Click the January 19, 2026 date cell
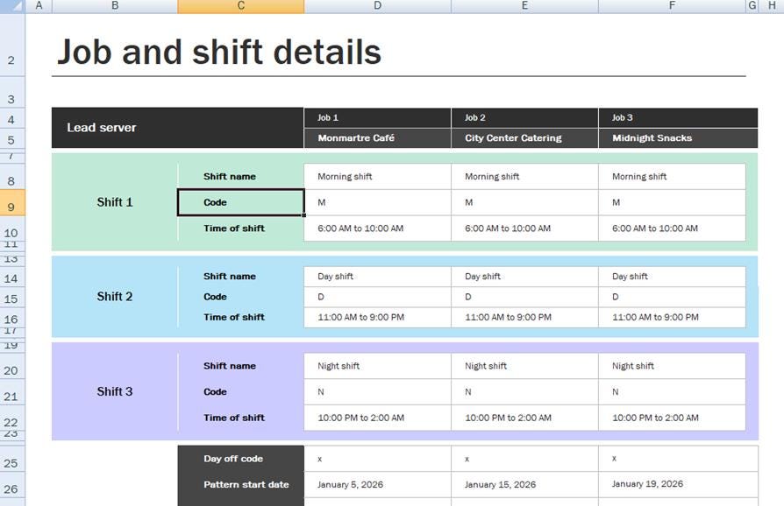Screen dimensions: 784x506 (672, 483)
